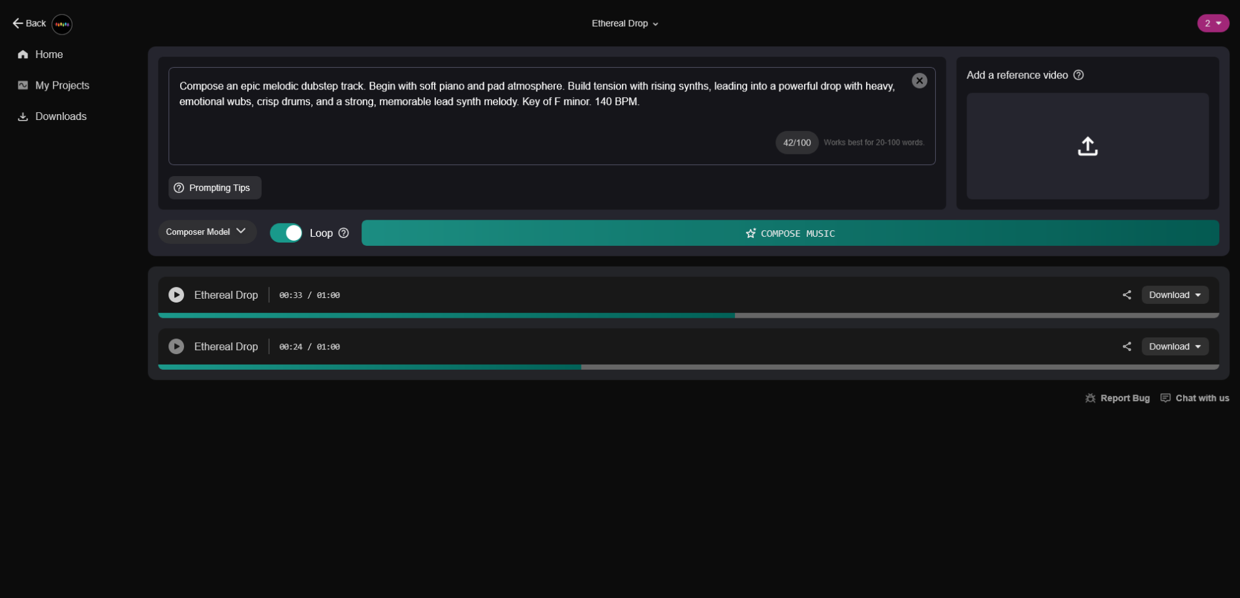Screen dimensions: 1240x598
Task: Play the second Ethereal Drop track
Action: 176,346
